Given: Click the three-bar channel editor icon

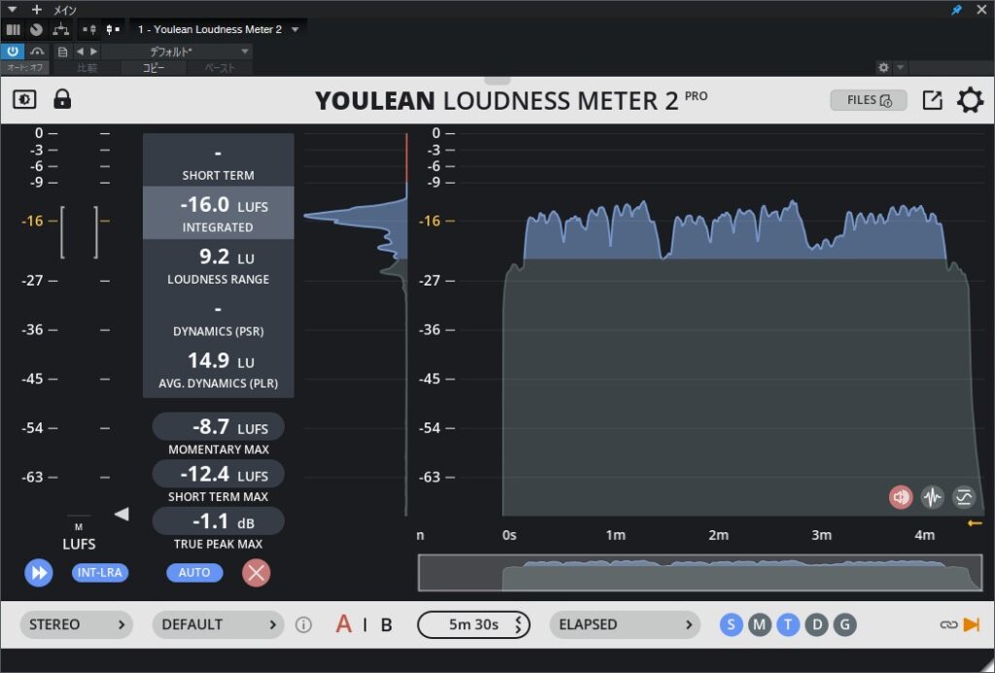Looking at the screenshot, I should 13,29.
